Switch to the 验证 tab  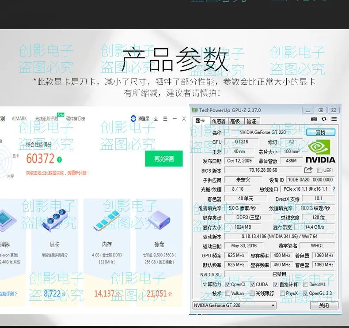click(x=252, y=121)
